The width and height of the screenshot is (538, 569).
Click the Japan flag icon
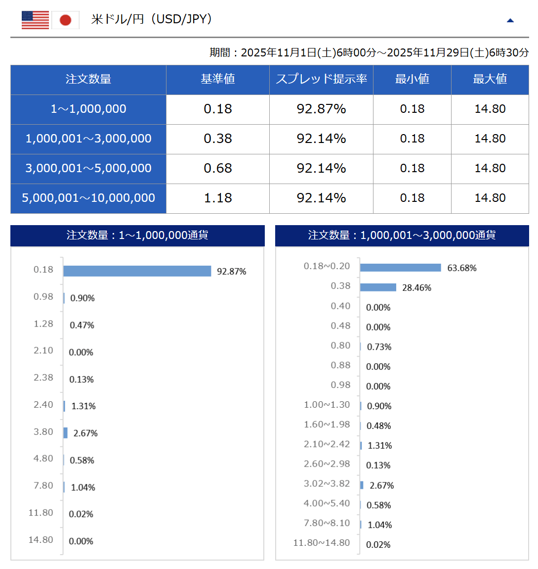[x=65, y=20]
